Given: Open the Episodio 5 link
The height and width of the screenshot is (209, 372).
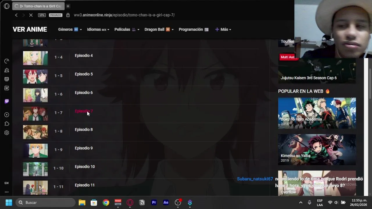Looking at the screenshot, I should coord(84,74).
